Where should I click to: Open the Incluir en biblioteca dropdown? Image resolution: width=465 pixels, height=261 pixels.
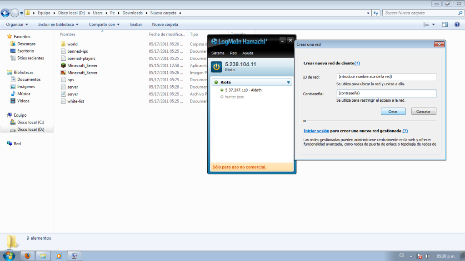(58, 25)
